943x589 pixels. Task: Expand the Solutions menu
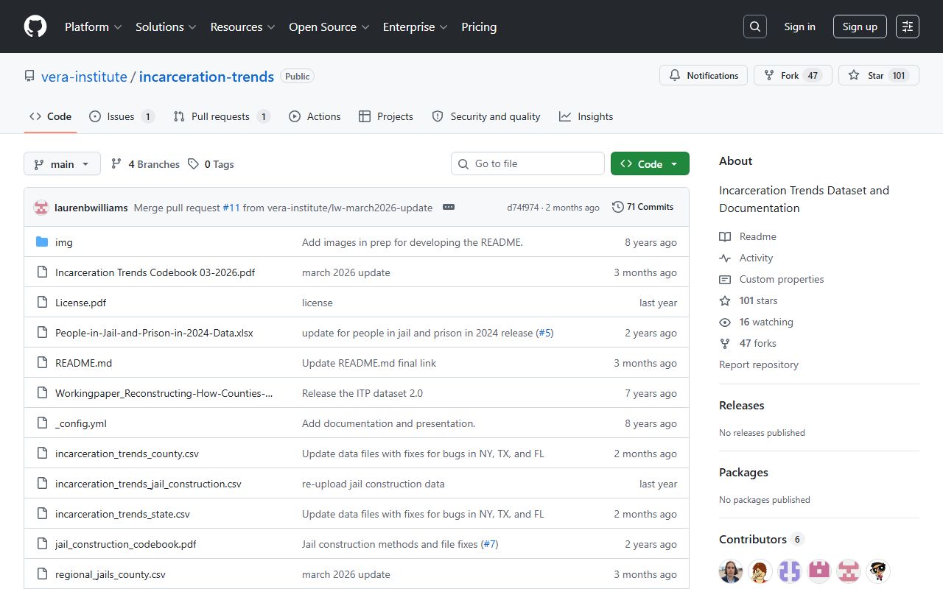[166, 27]
